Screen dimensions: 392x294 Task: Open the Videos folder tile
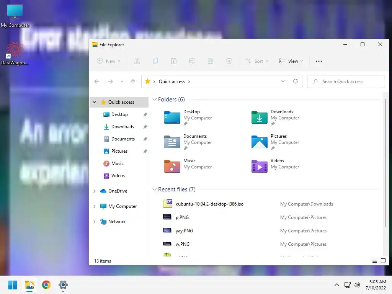(275, 166)
